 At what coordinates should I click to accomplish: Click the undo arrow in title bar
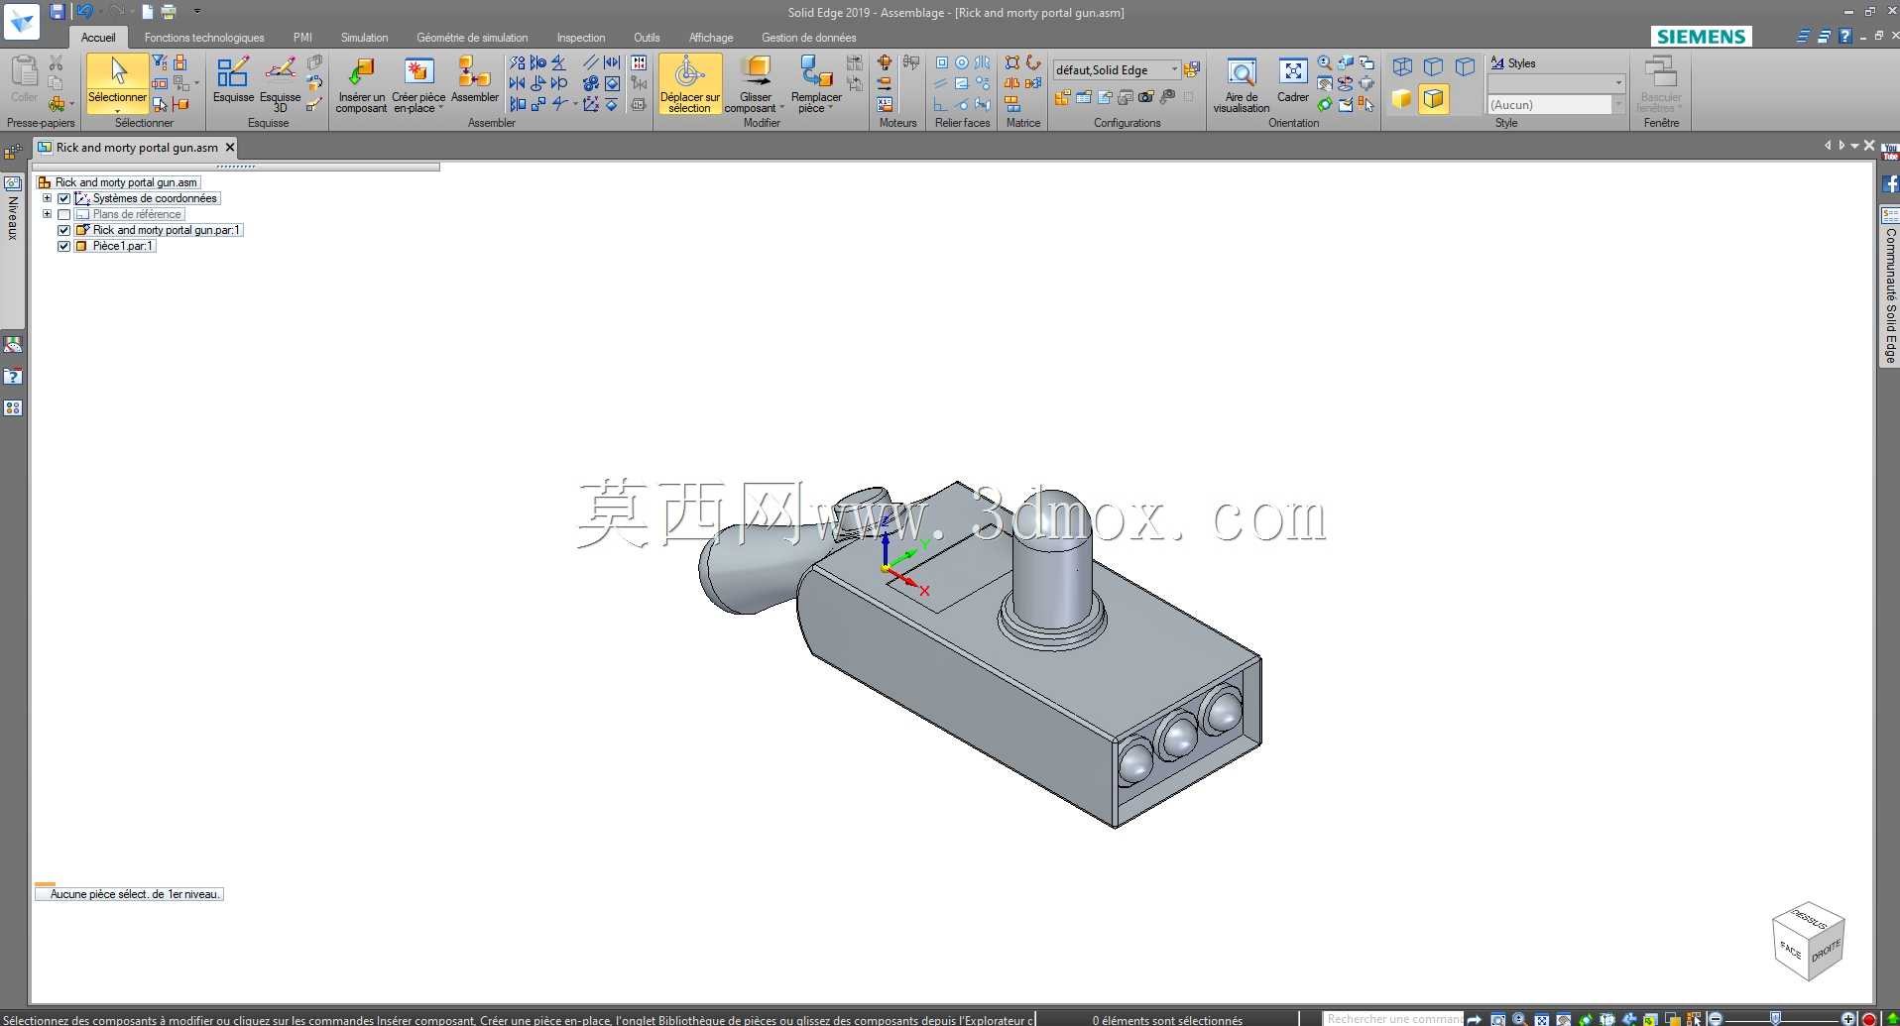pyautogui.click(x=85, y=12)
